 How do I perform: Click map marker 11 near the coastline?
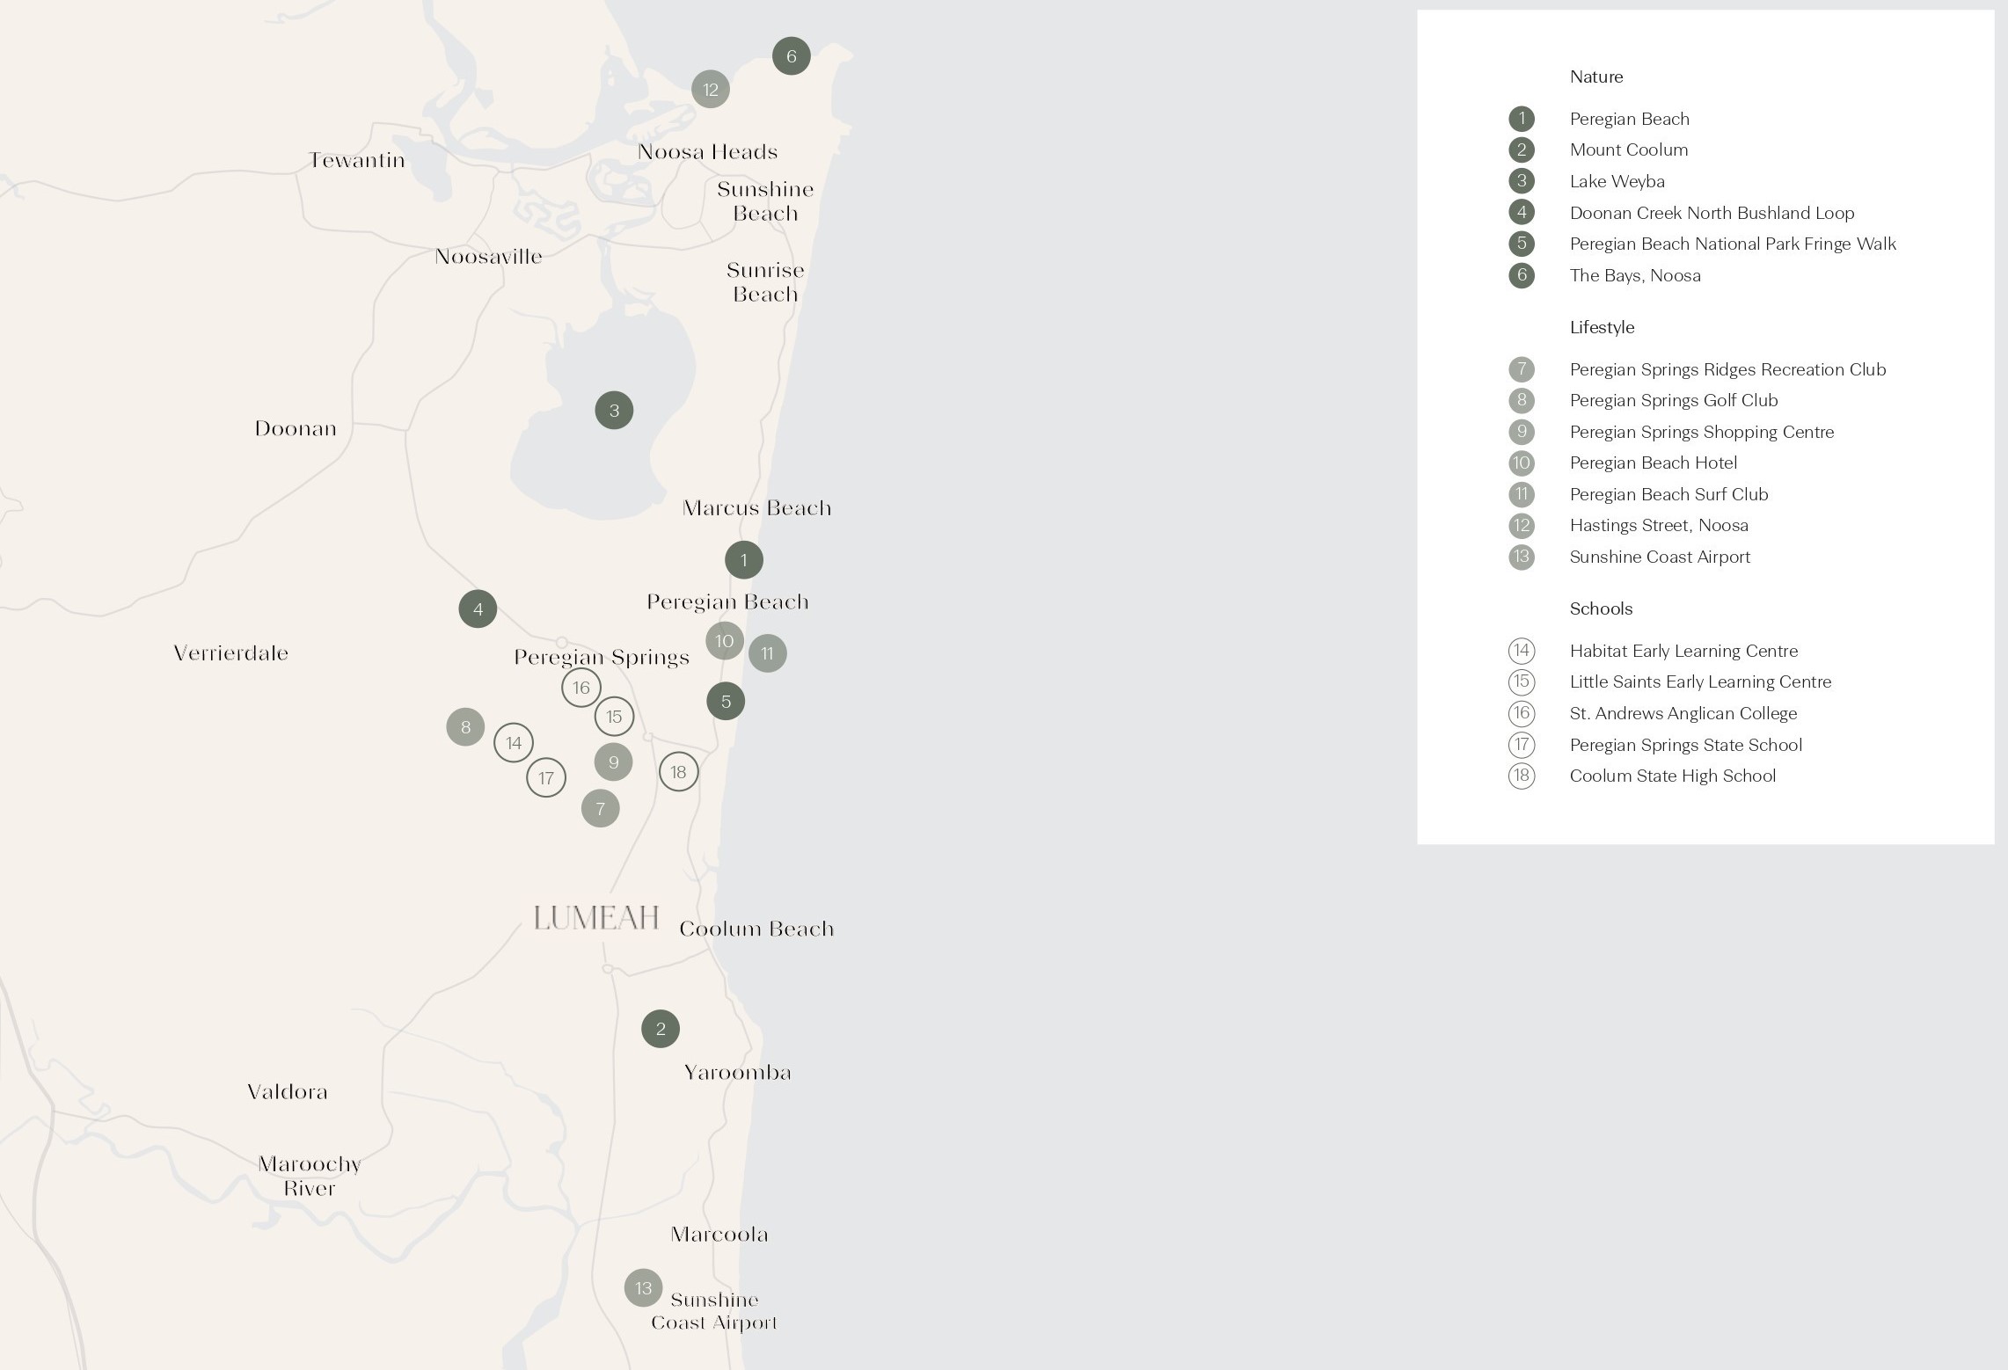(767, 653)
